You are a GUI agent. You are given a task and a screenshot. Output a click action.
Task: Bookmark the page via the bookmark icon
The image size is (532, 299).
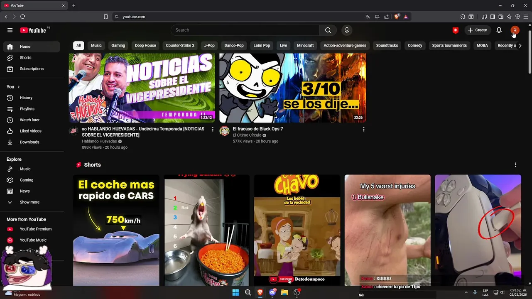coord(105,17)
